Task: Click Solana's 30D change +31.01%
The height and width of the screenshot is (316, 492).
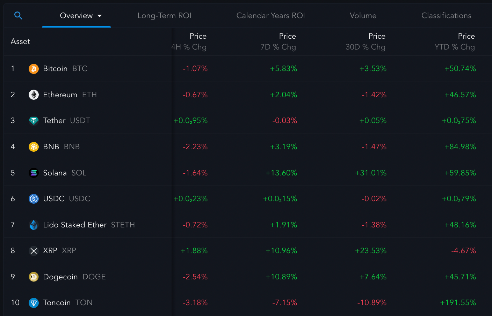Action: (x=371, y=173)
